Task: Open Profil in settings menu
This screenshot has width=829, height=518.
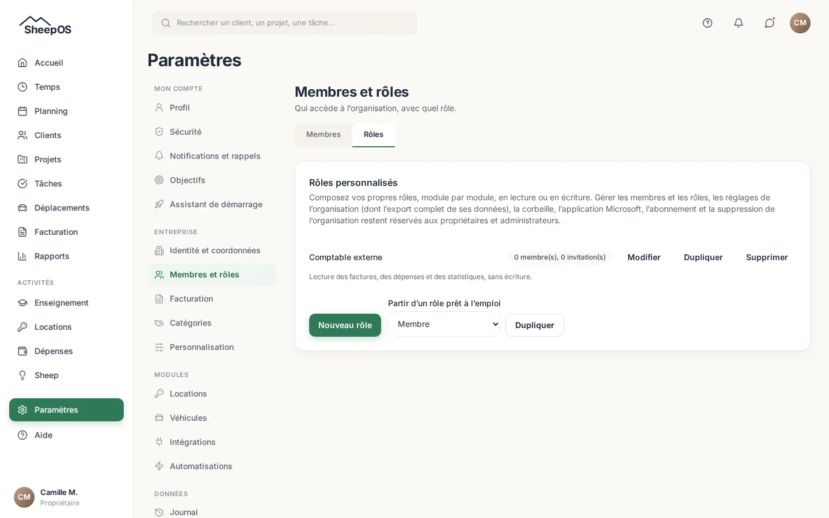Action: 212,108
